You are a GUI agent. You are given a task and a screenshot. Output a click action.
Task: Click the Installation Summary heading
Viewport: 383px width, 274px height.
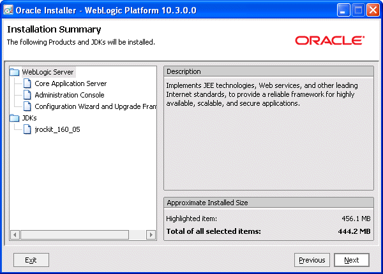click(x=54, y=29)
